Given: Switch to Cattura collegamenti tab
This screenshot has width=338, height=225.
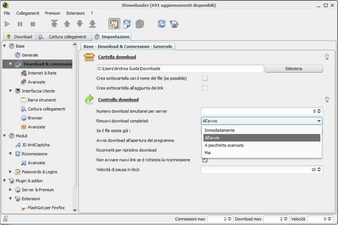Looking at the screenshot, I should pyautogui.click(x=63, y=37).
